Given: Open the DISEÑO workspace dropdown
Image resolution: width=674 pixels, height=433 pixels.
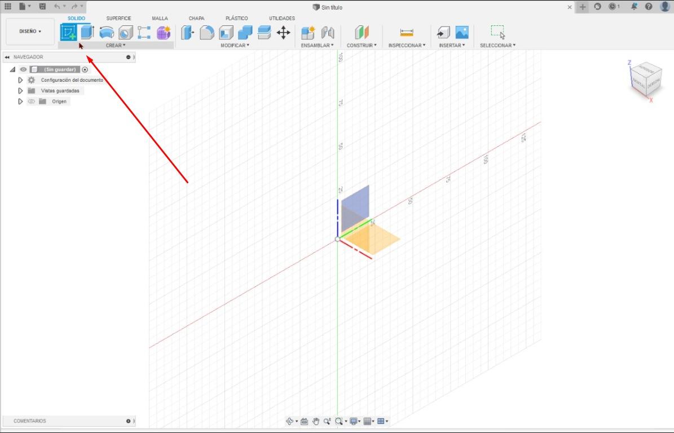Looking at the screenshot, I should (x=30, y=32).
